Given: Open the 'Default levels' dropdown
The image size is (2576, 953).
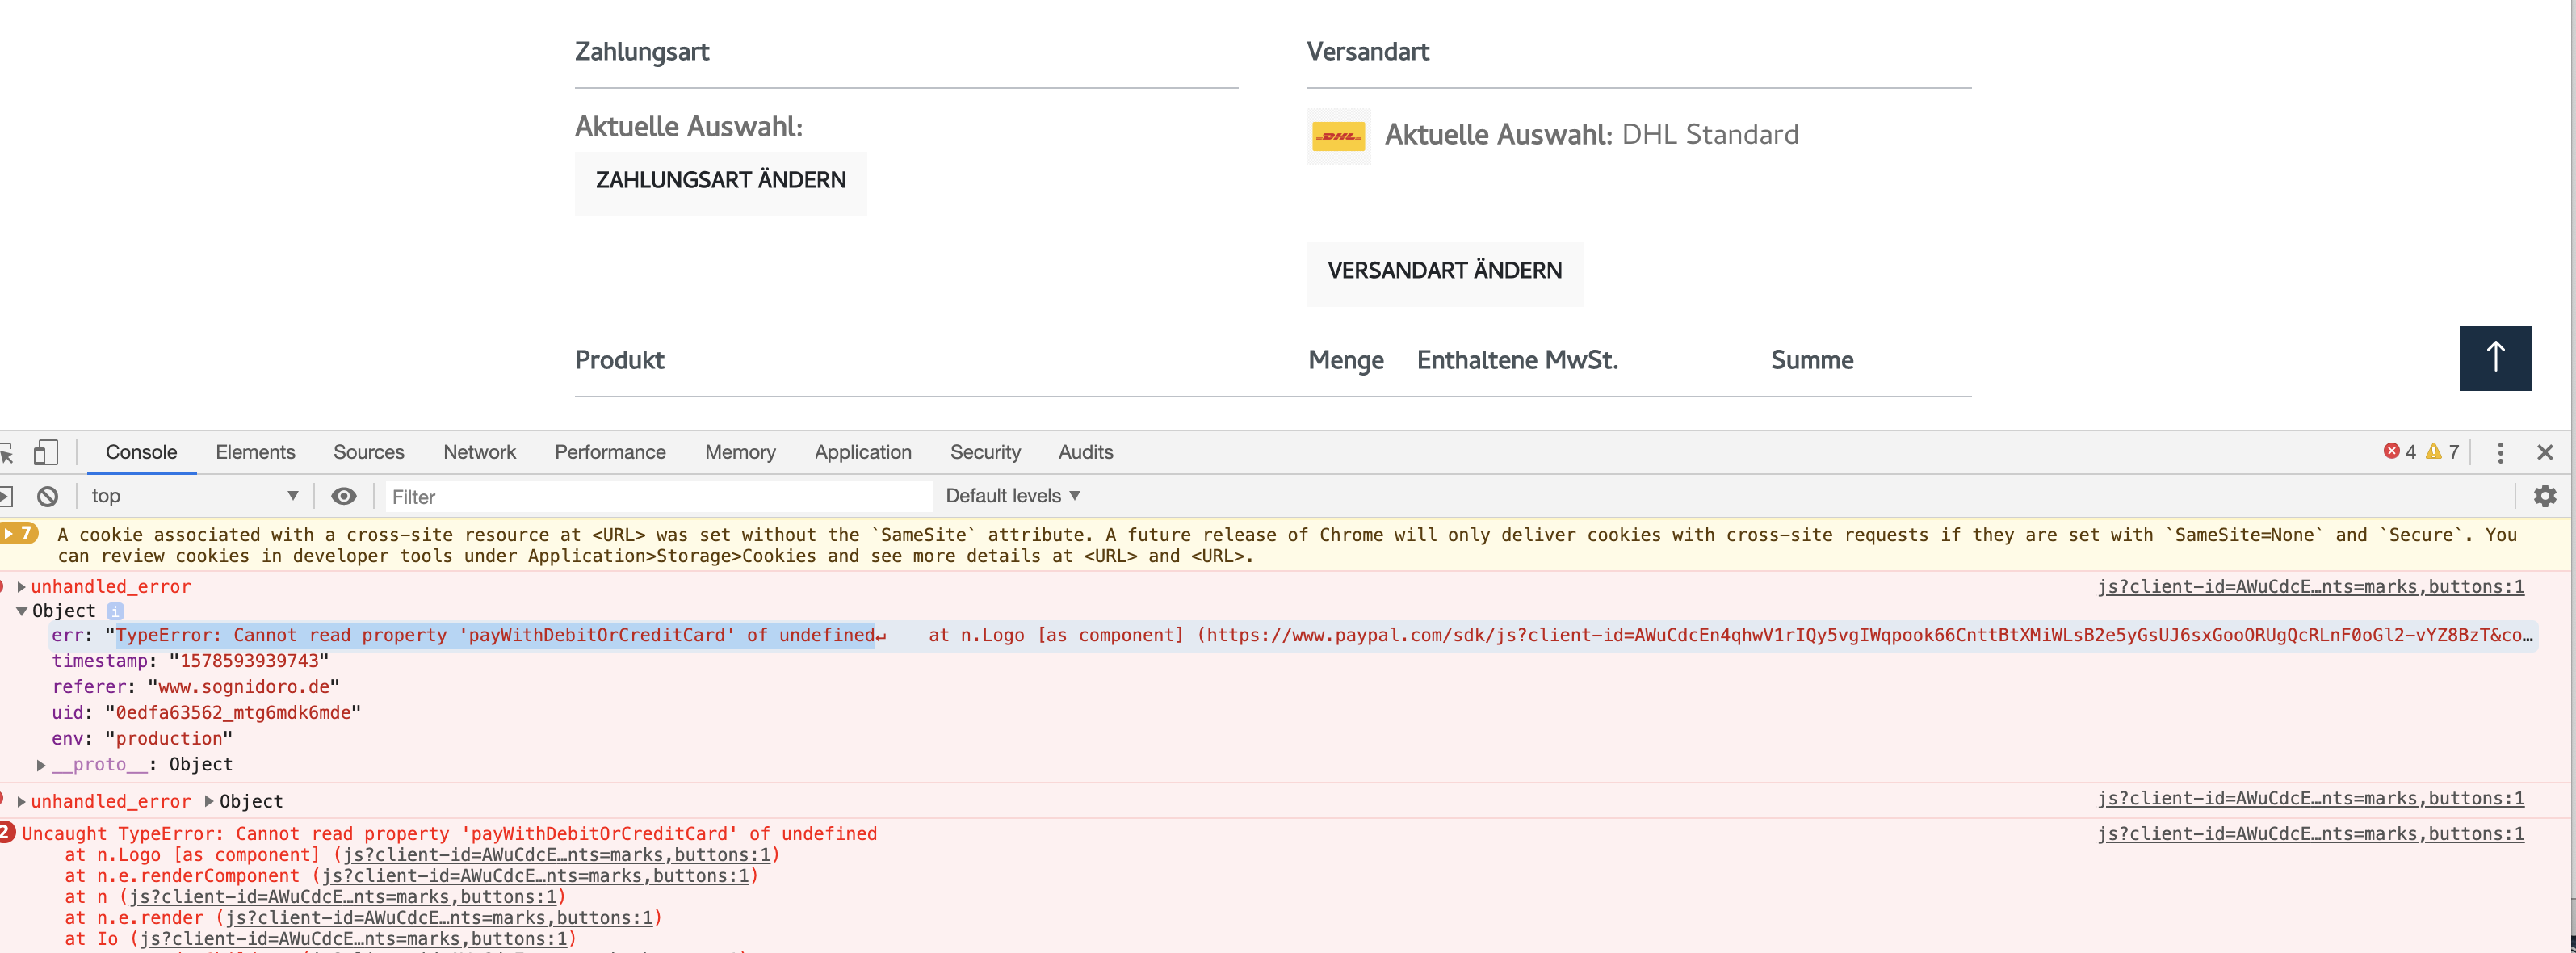Looking at the screenshot, I should [1011, 496].
